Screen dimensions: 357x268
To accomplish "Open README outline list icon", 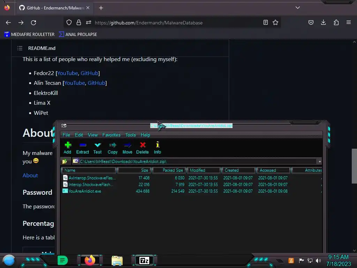I will pyautogui.click(x=20, y=48).
